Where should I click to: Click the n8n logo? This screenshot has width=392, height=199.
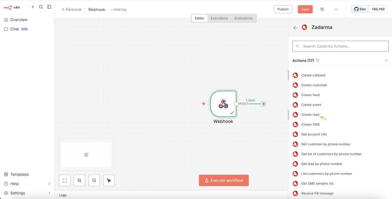pyautogui.click(x=12, y=7)
